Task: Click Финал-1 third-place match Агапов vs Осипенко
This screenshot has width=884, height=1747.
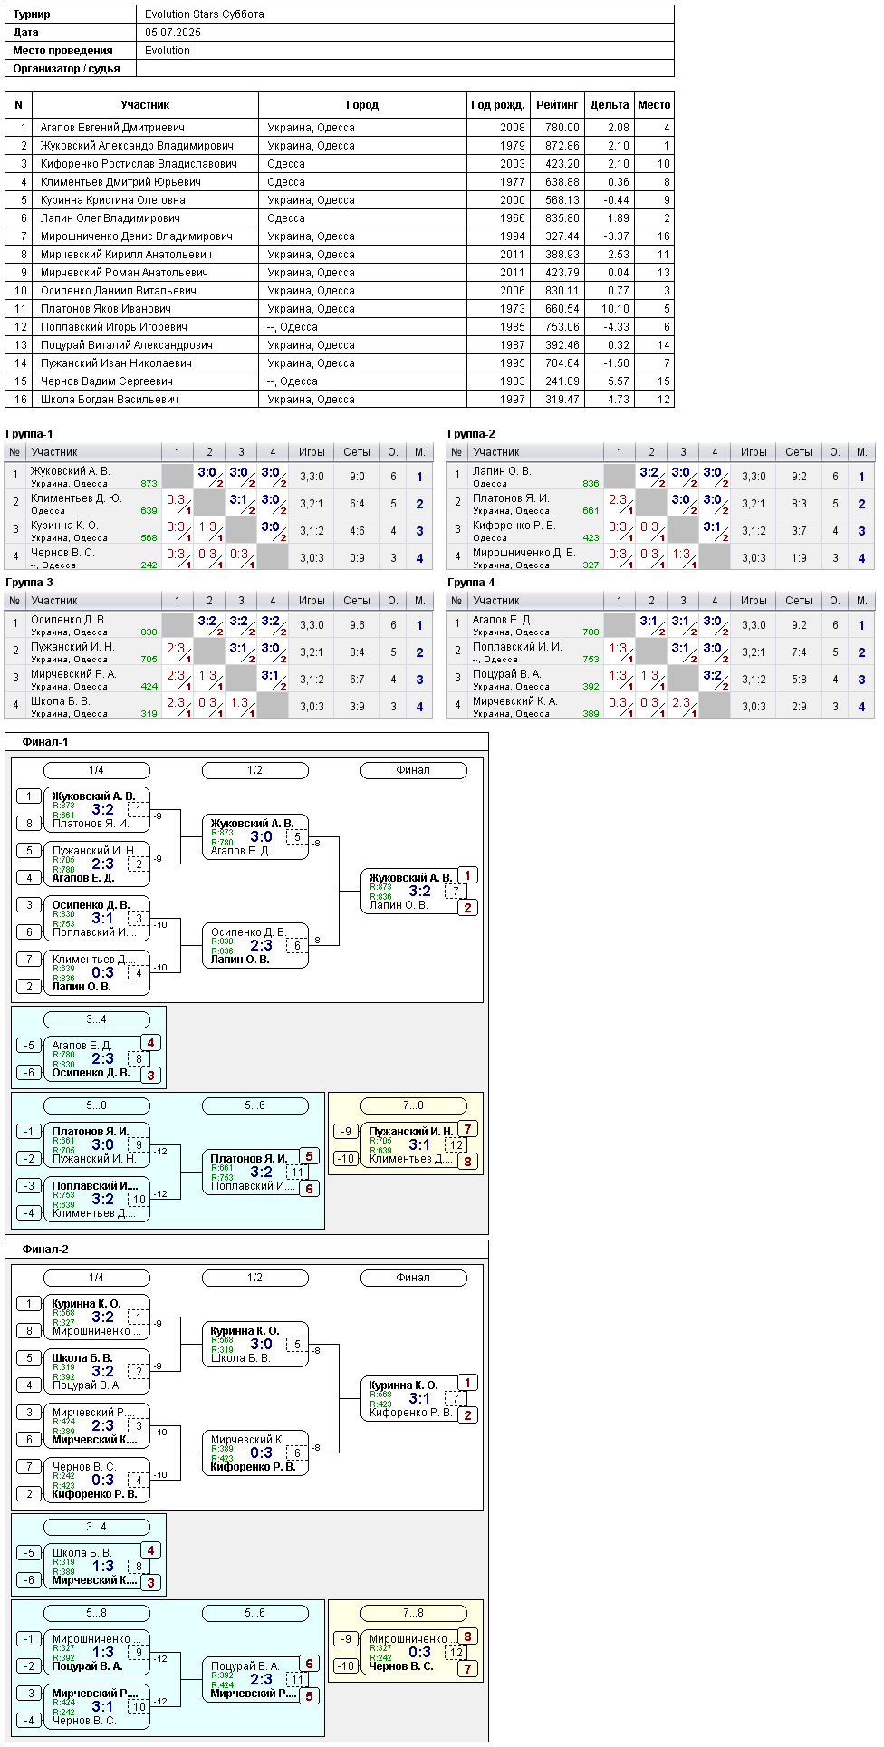Action: (97, 1059)
